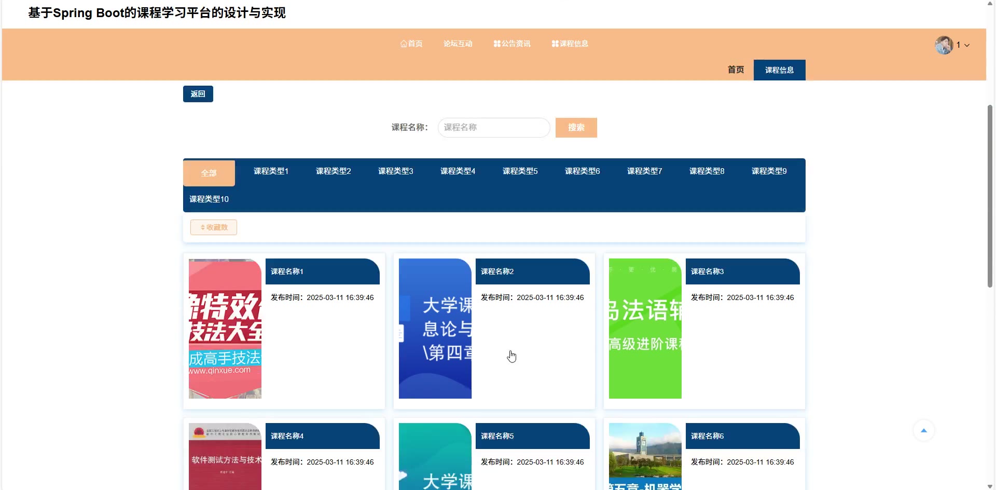
Task: Open the 课程名称1 red cover thumbnail
Action: point(225,329)
